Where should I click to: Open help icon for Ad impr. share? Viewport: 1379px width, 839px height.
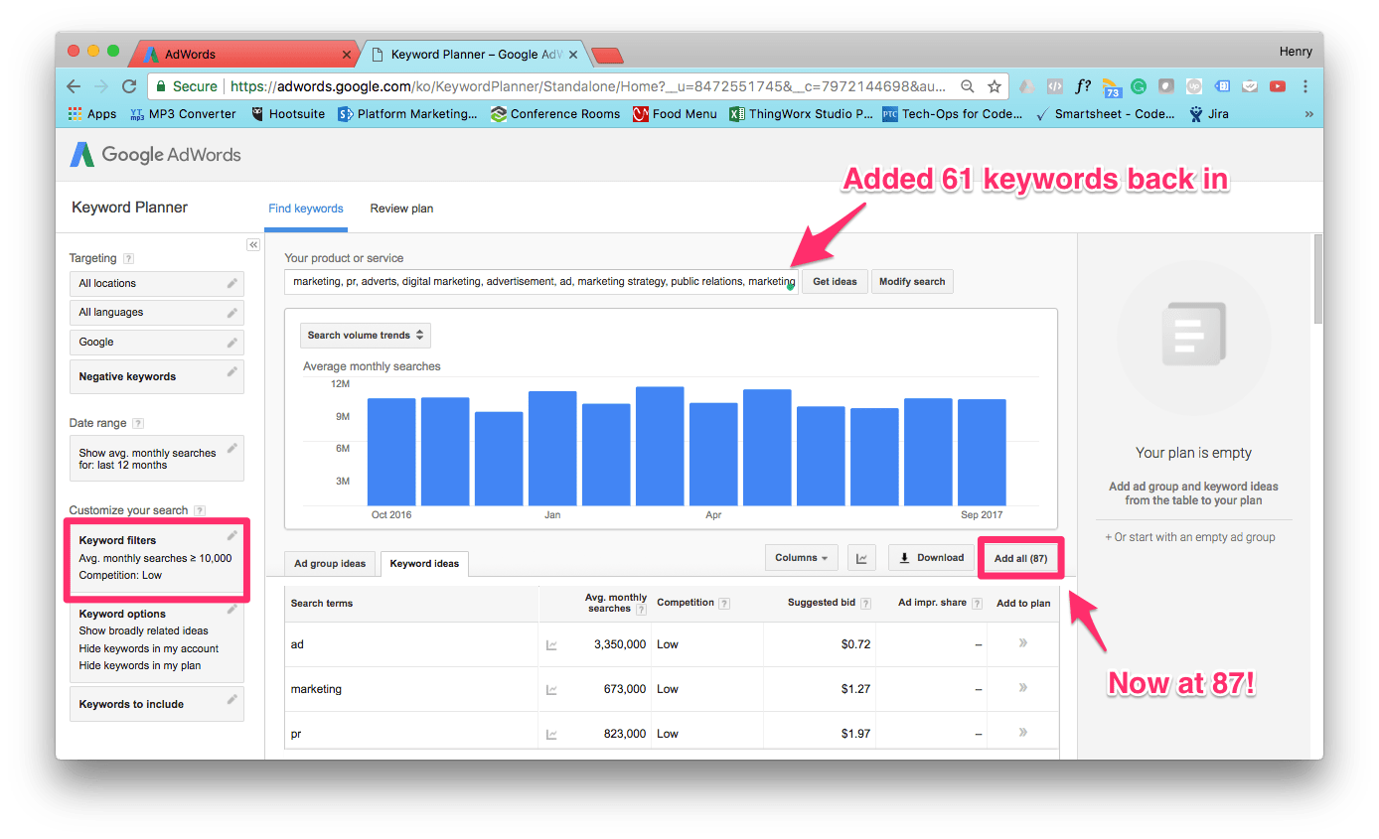[x=978, y=603]
